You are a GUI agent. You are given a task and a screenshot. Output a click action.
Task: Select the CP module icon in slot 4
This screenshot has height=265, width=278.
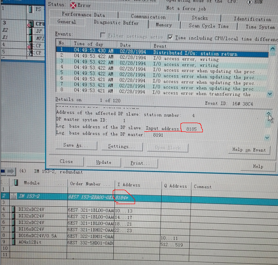tap(30, 46)
